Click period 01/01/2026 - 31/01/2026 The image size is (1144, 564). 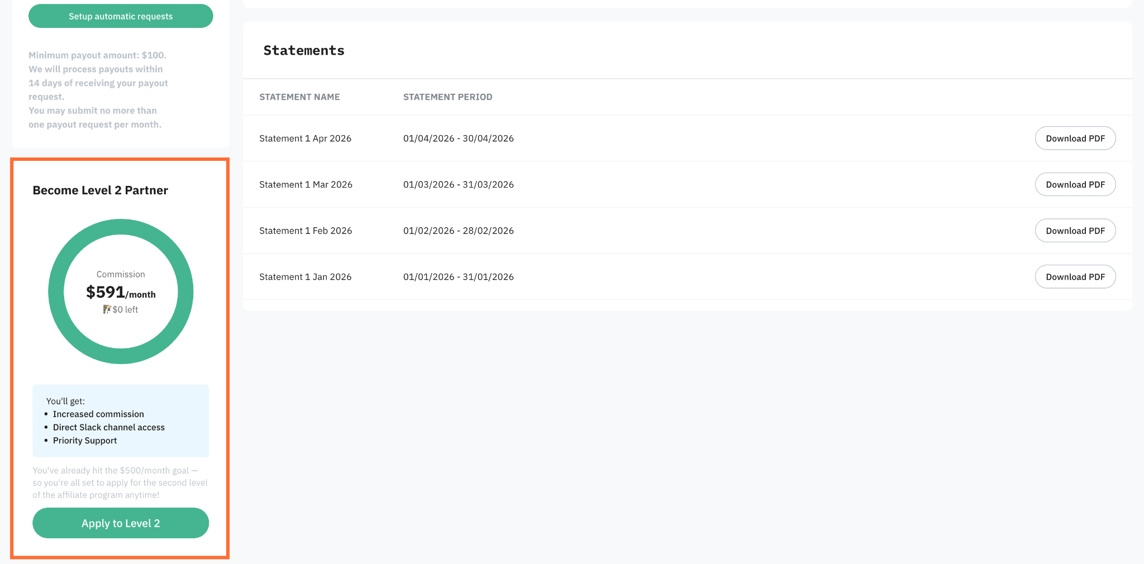[459, 277]
